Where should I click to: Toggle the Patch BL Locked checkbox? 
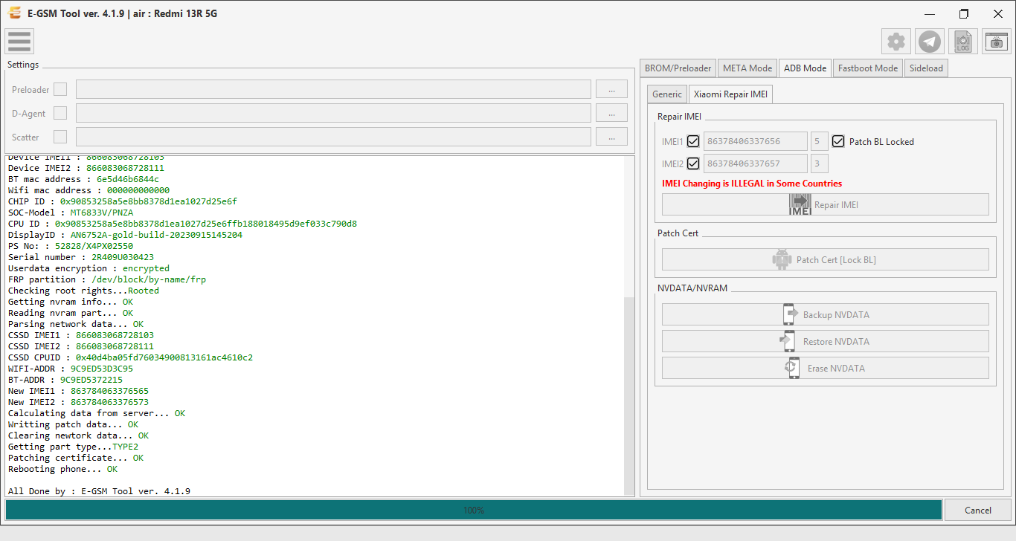[x=838, y=141]
